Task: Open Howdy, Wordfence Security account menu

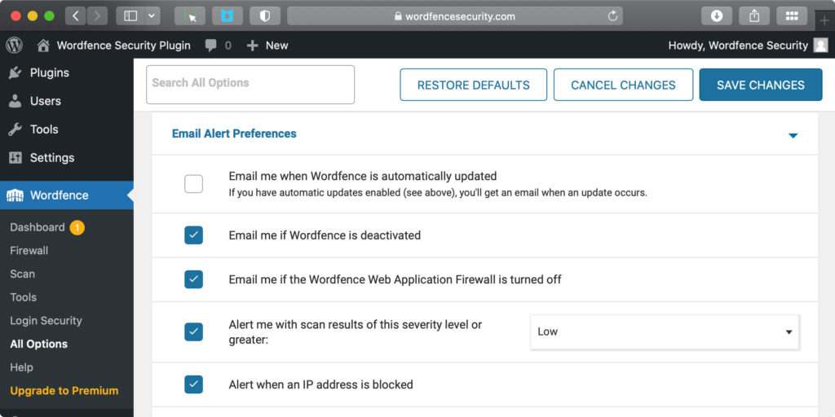Action: coord(738,46)
